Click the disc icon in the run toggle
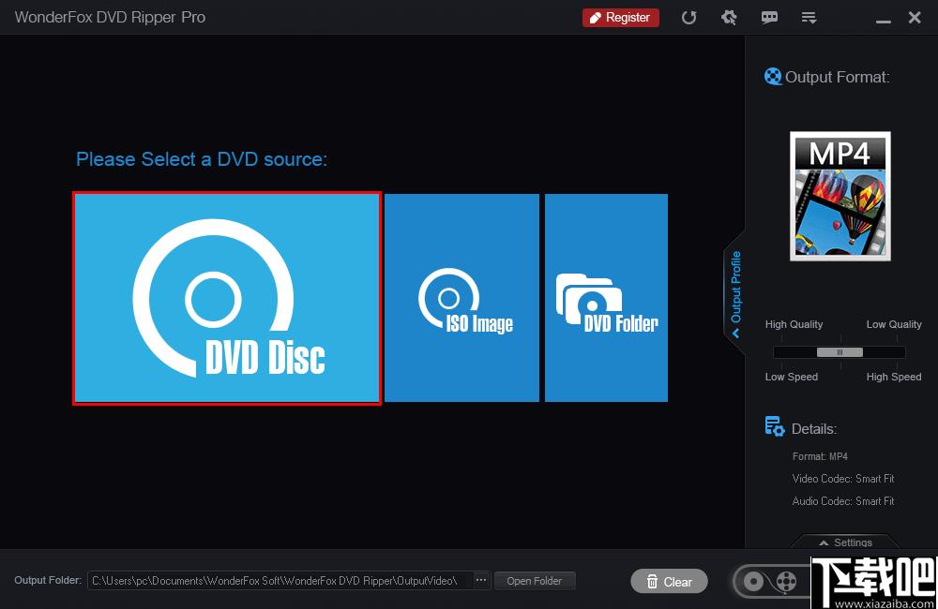 pyautogui.click(x=753, y=581)
